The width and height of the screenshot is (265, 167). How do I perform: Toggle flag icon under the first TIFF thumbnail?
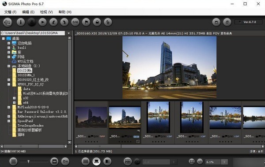click(92, 136)
